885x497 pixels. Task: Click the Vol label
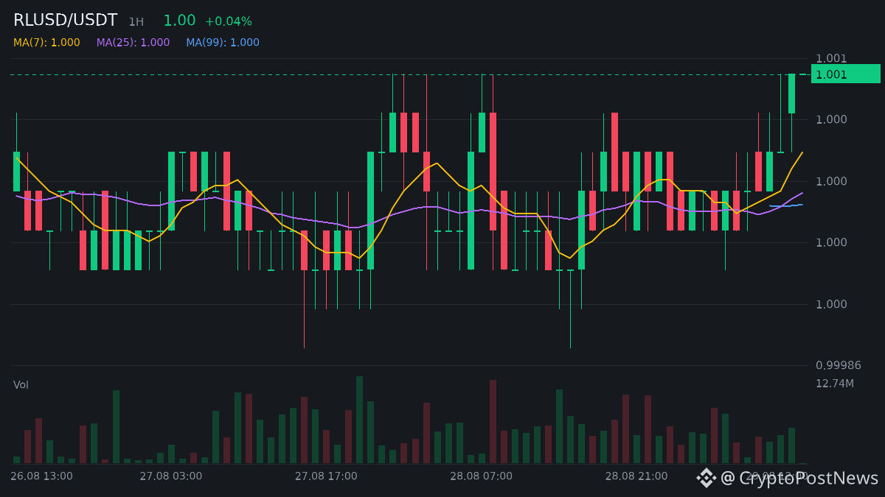point(21,385)
